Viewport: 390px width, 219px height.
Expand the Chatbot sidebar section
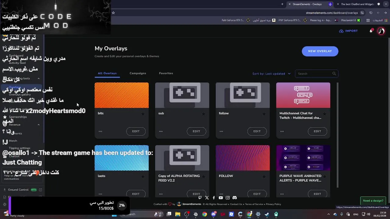pos(38,156)
